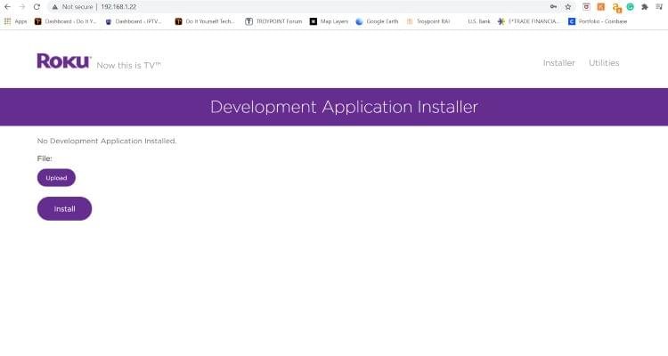Open the TROYPOINT Forum bookmark
Image resolution: width=668 pixels, height=356 pixels.
click(274, 20)
